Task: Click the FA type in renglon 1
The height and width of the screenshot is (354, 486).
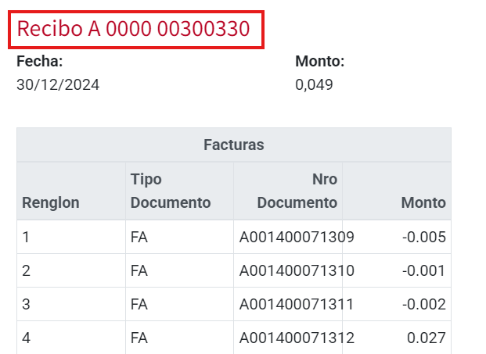Action: pos(139,237)
